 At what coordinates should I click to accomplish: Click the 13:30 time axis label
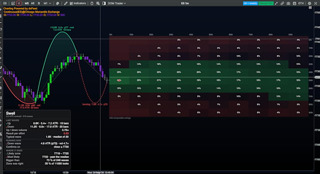[x=65, y=173]
